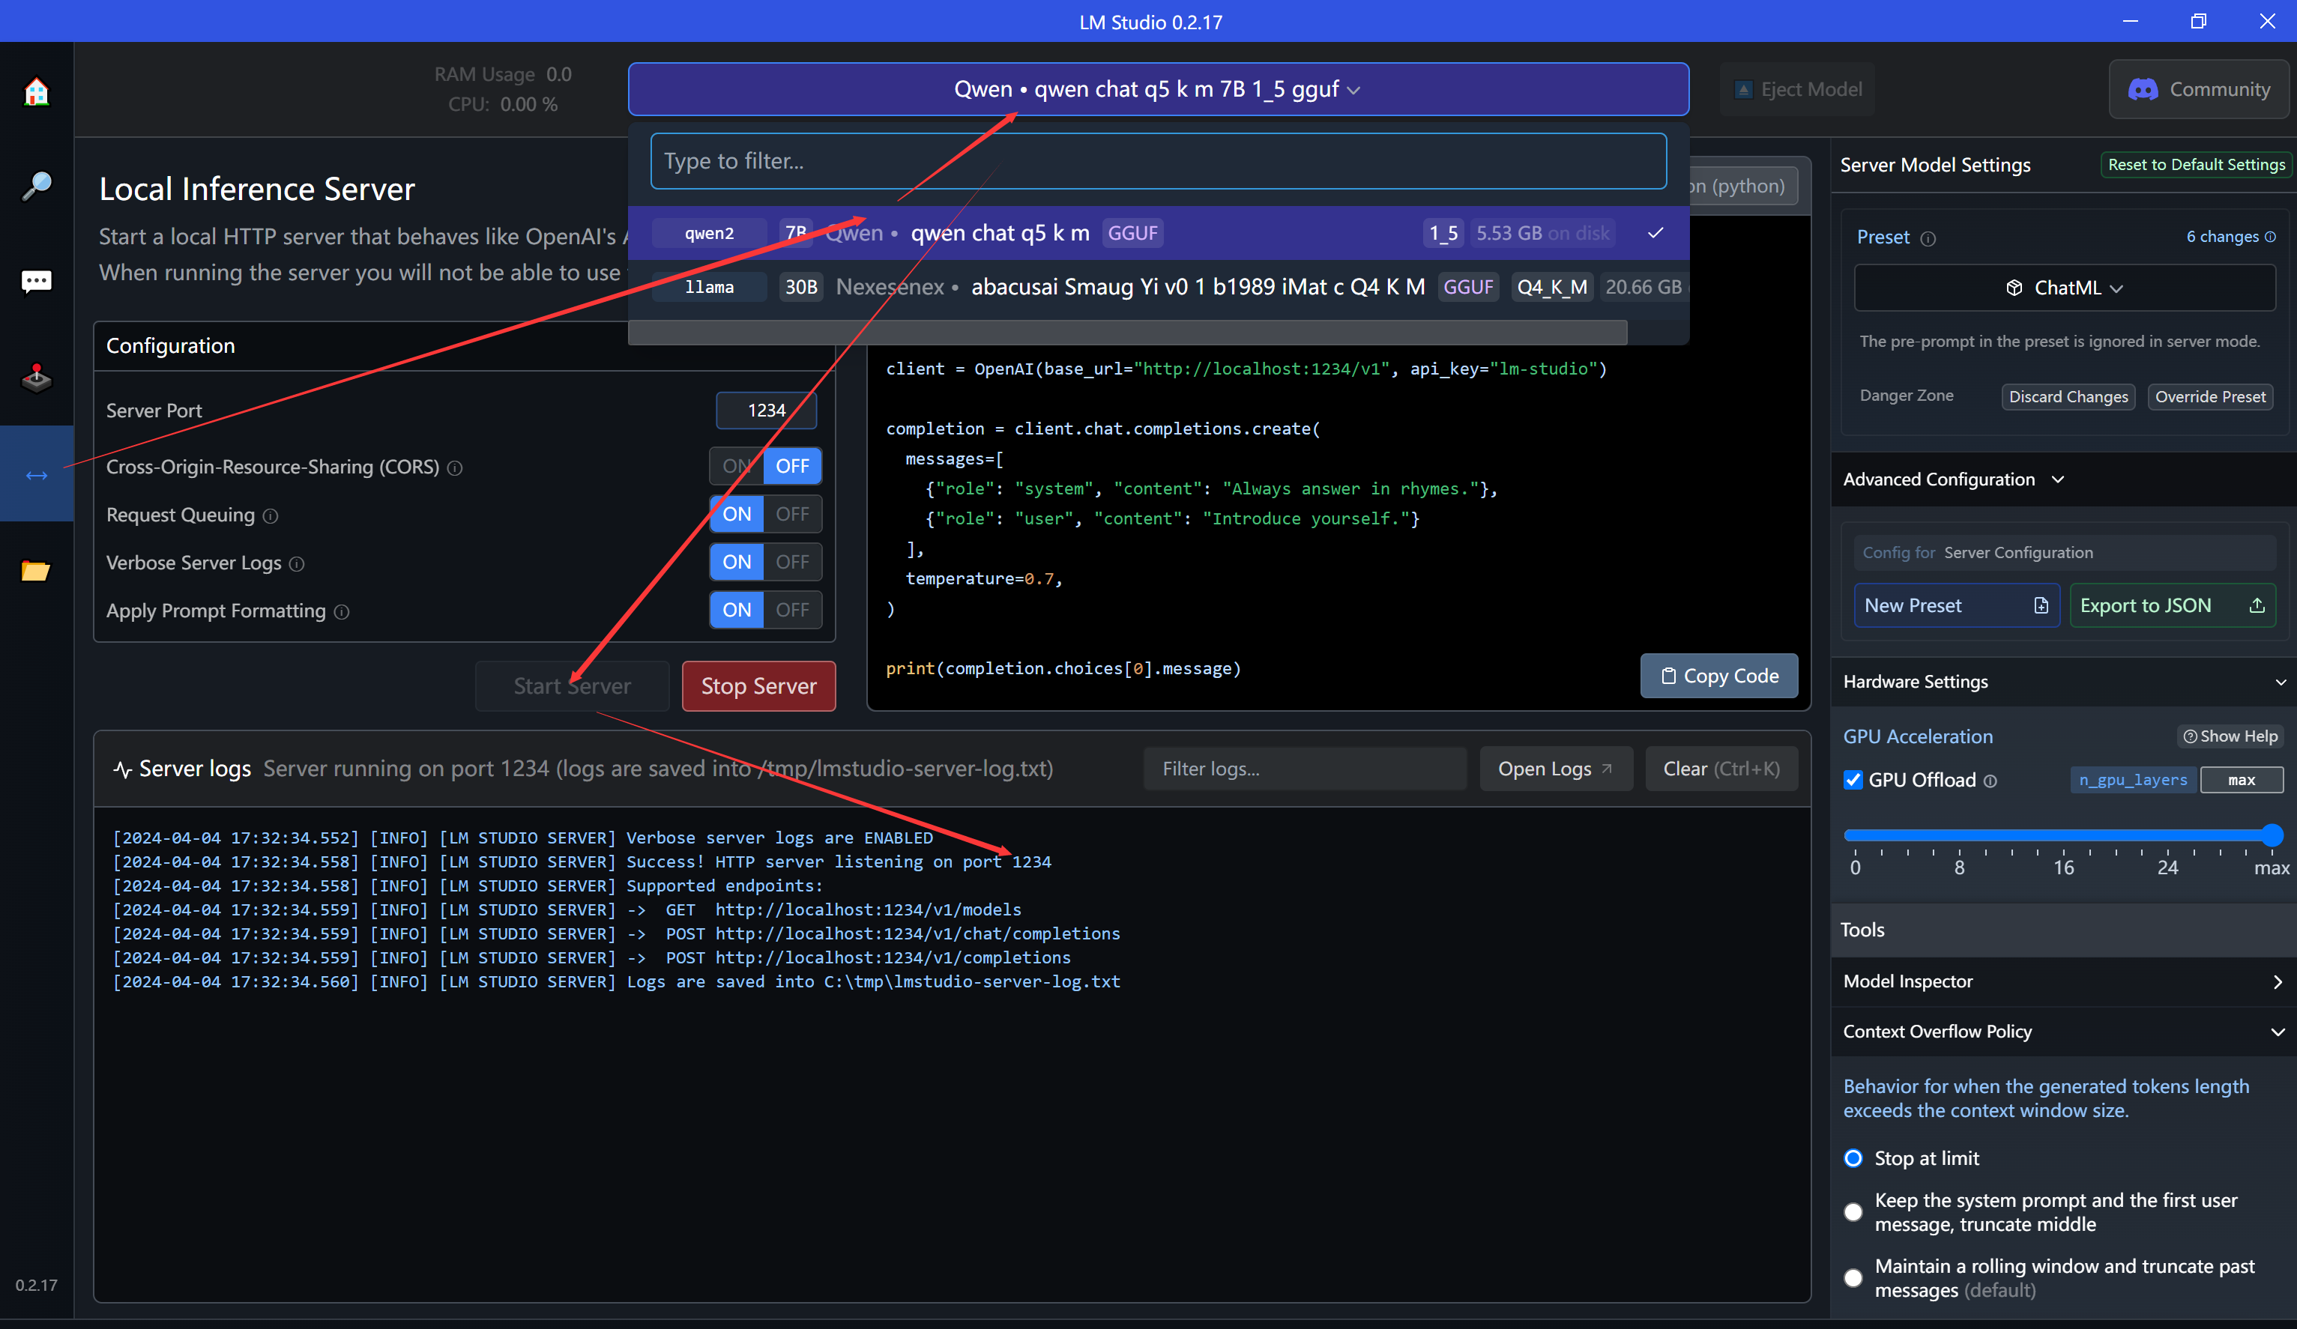Click the Stop Server button
Screen dimensions: 2297x1329
[x=758, y=686]
